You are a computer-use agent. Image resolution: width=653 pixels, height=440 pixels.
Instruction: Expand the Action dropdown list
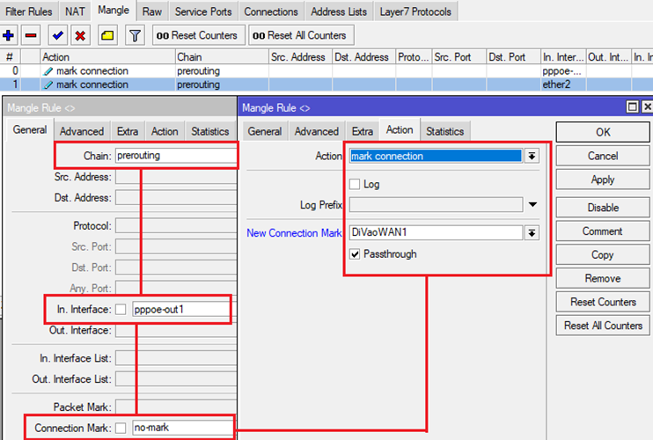532,156
